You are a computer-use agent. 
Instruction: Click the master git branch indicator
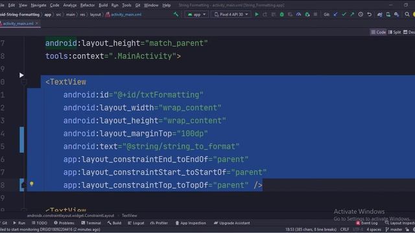pyautogui.click(x=394, y=230)
